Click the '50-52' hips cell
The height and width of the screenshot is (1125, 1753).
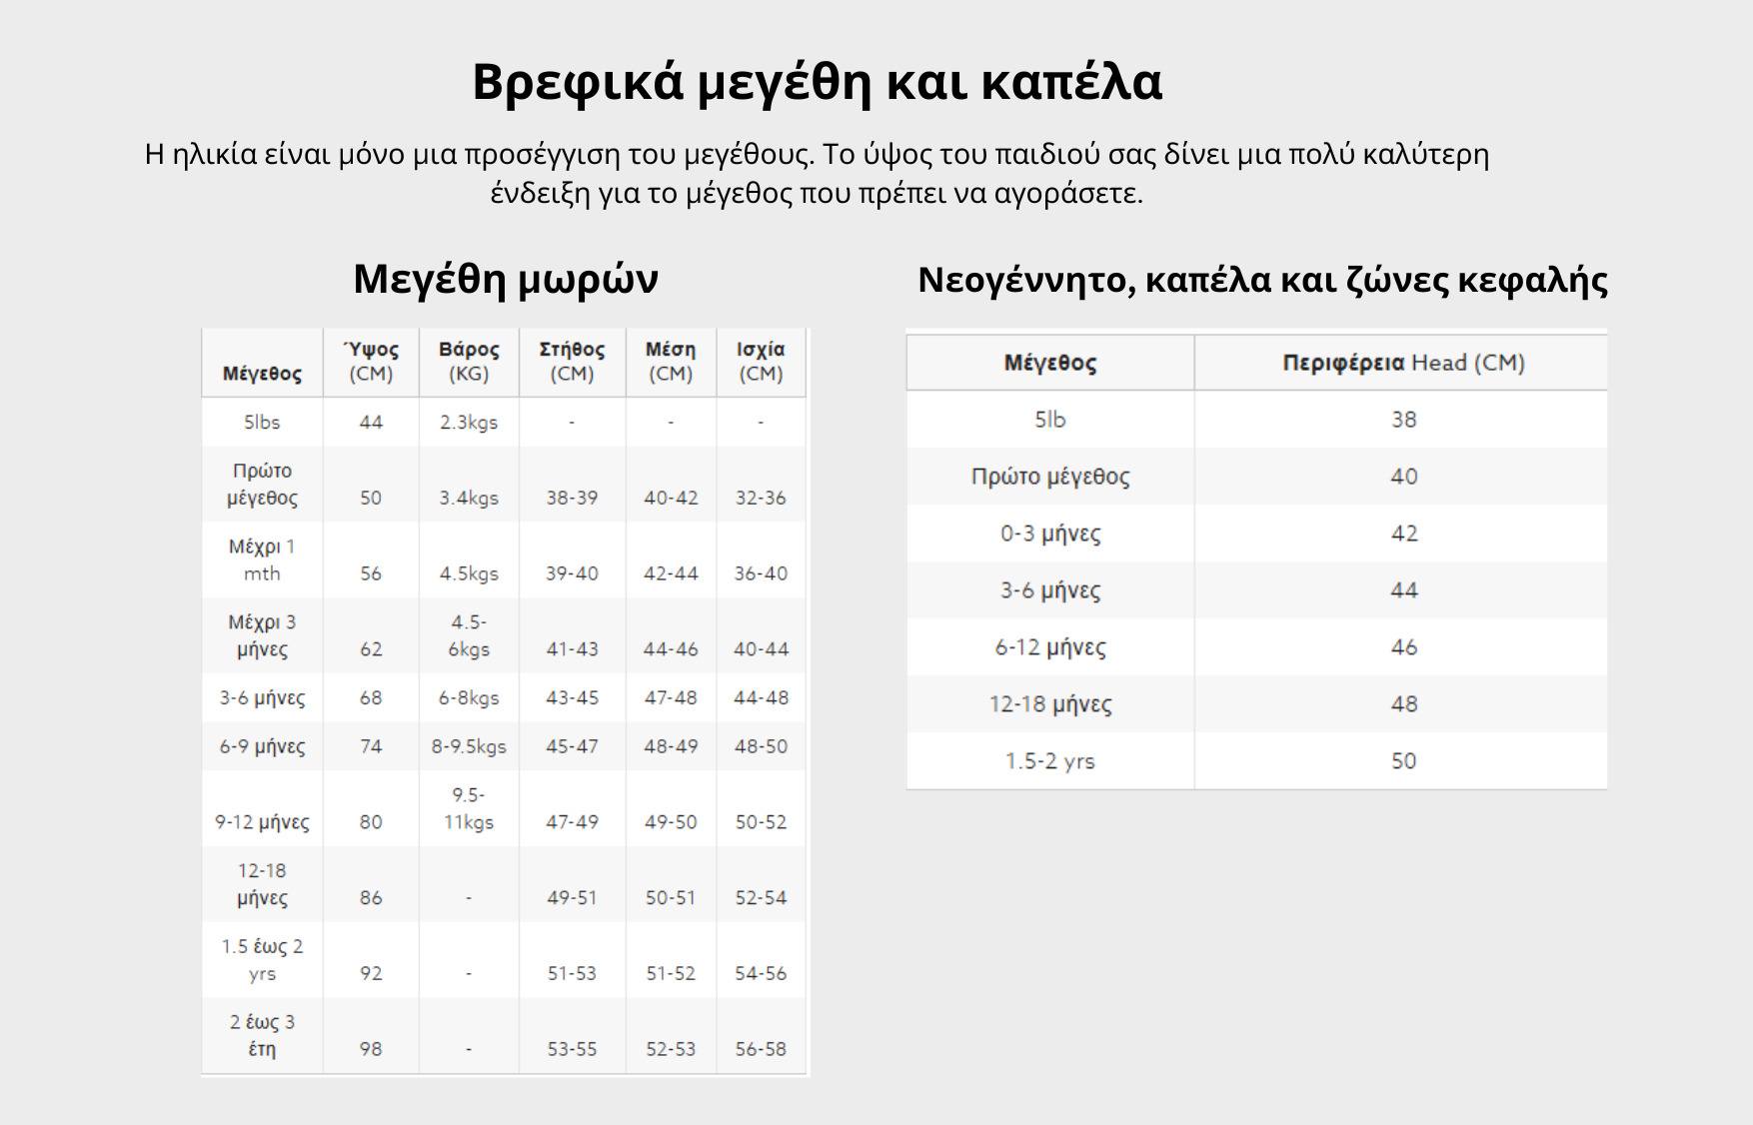click(x=761, y=822)
